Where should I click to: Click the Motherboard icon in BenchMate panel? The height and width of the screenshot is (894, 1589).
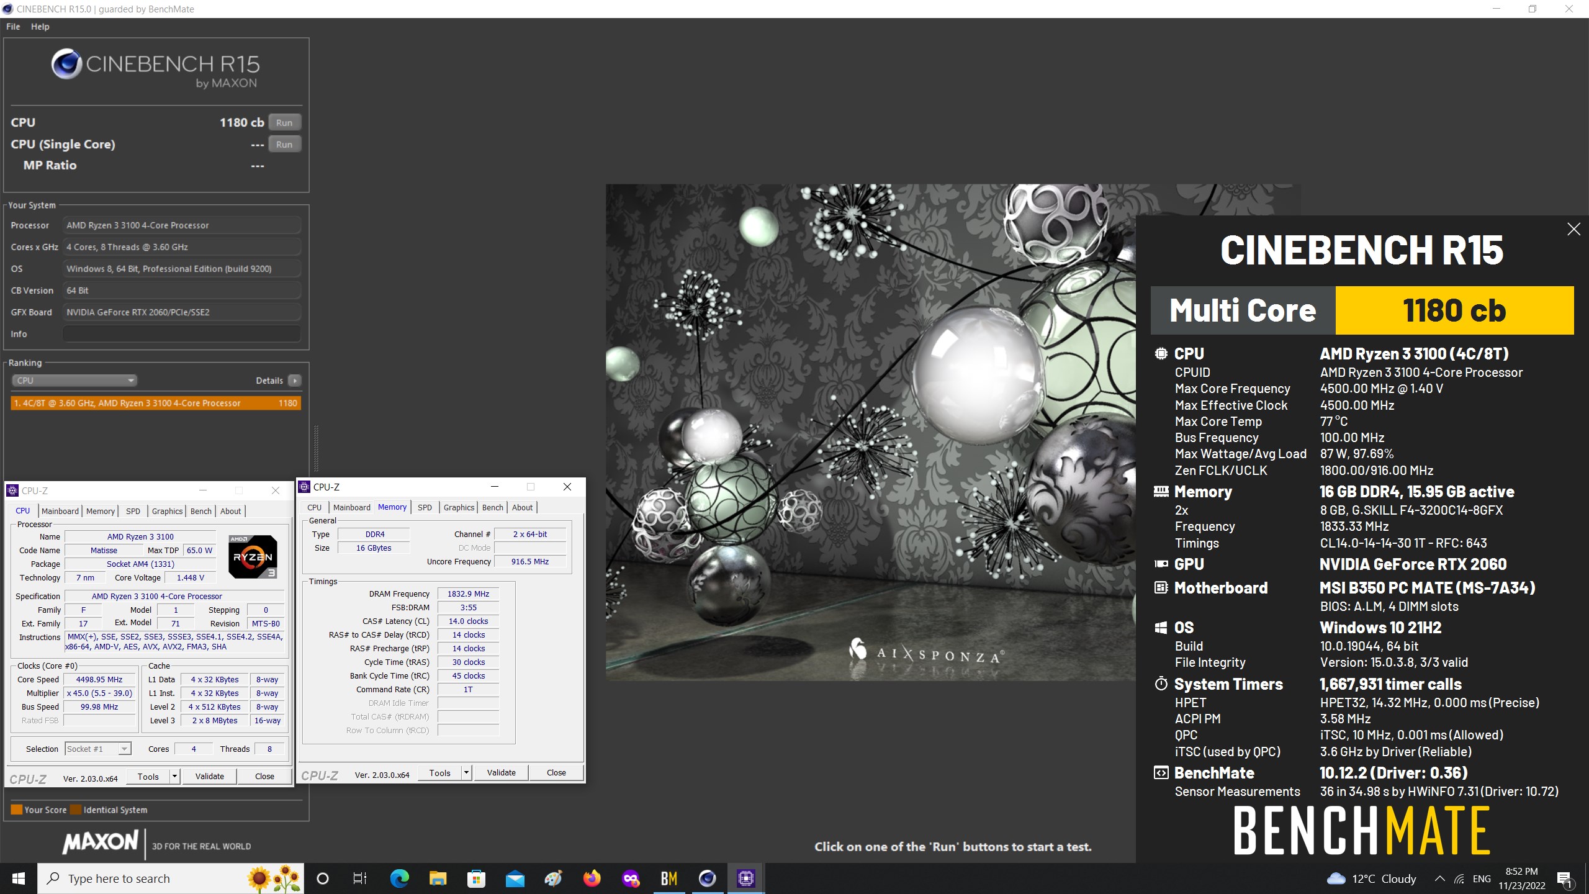(x=1161, y=587)
